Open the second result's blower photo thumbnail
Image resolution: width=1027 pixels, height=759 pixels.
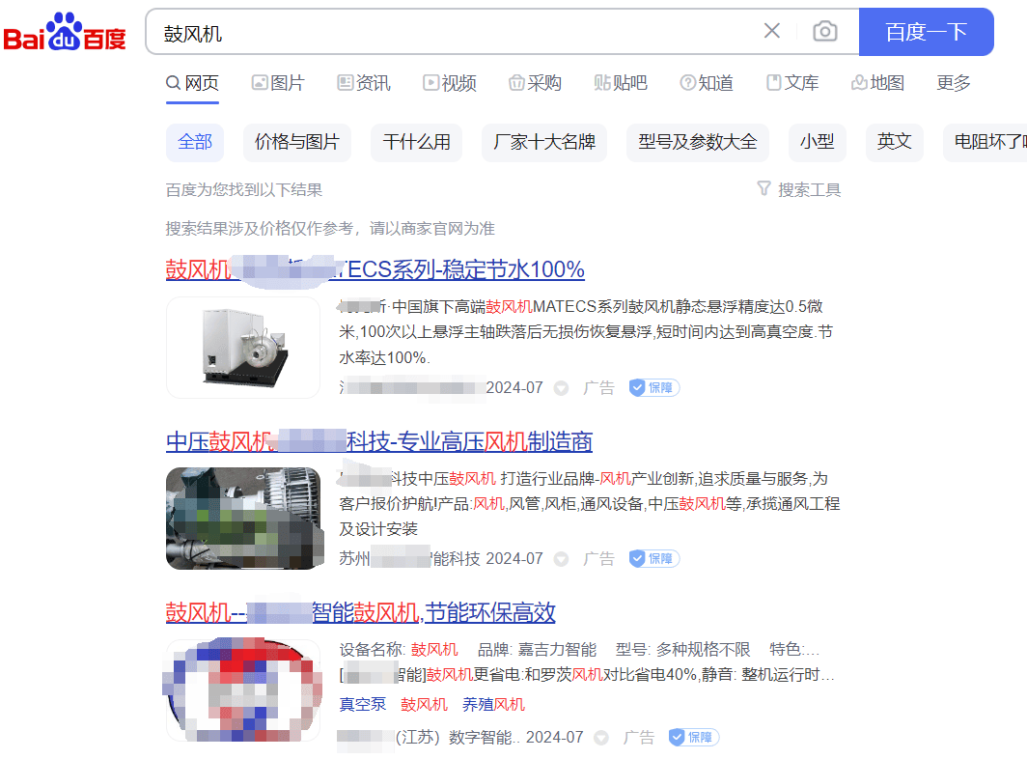pyautogui.click(x=245, y=518)
